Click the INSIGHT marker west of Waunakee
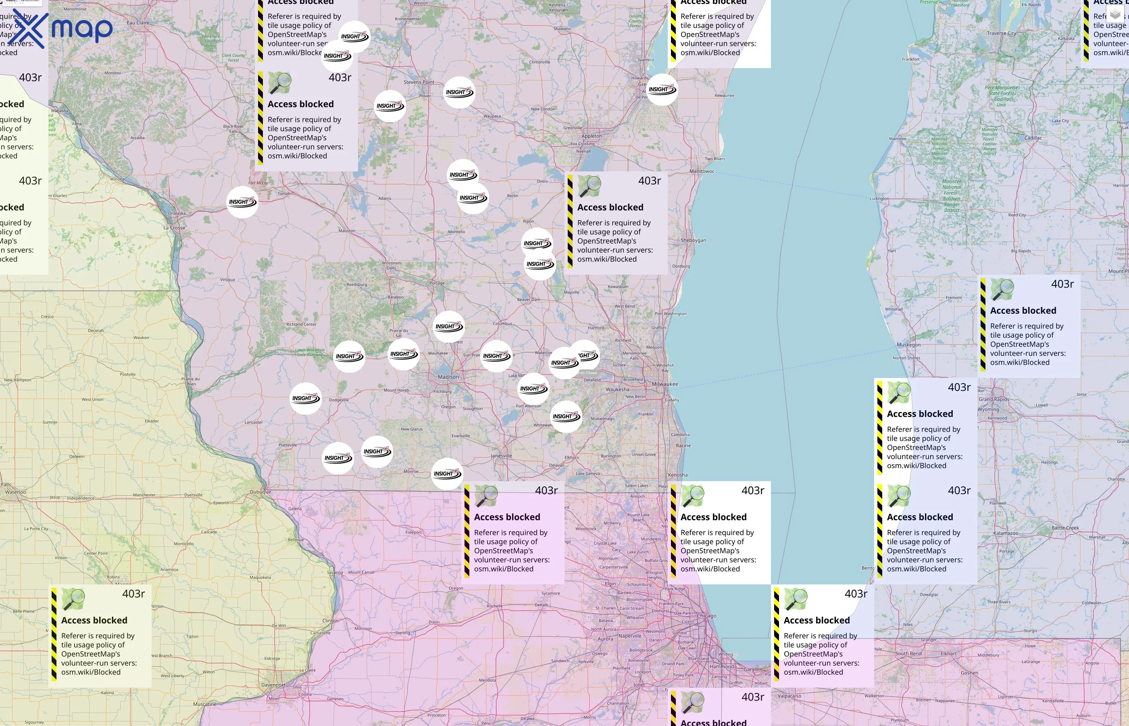 coord(403,354)
